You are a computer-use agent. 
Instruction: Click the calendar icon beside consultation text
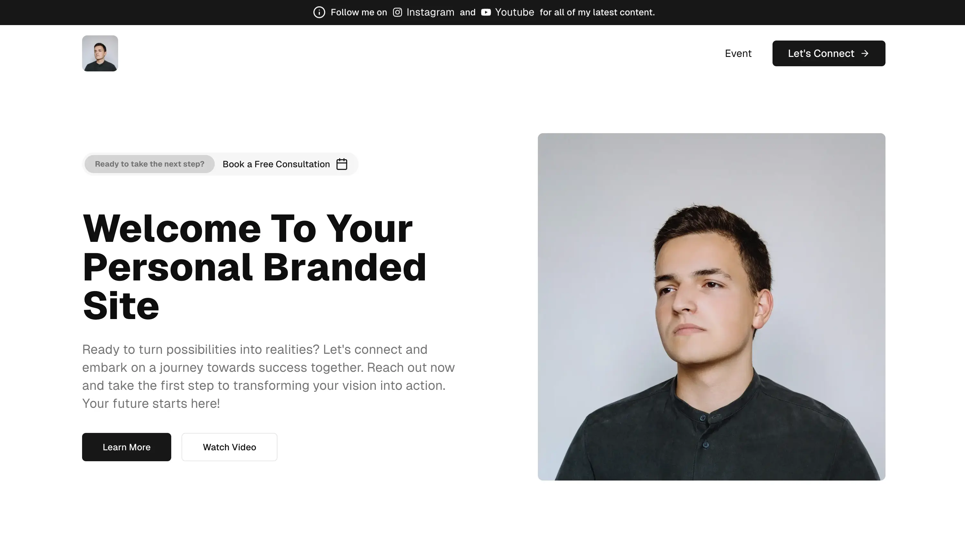342,164
